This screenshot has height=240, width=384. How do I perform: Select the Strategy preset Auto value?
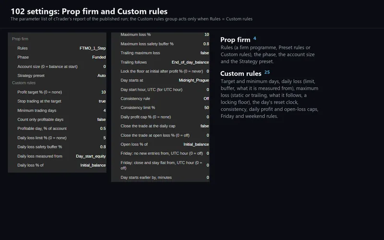coord(101,75)
